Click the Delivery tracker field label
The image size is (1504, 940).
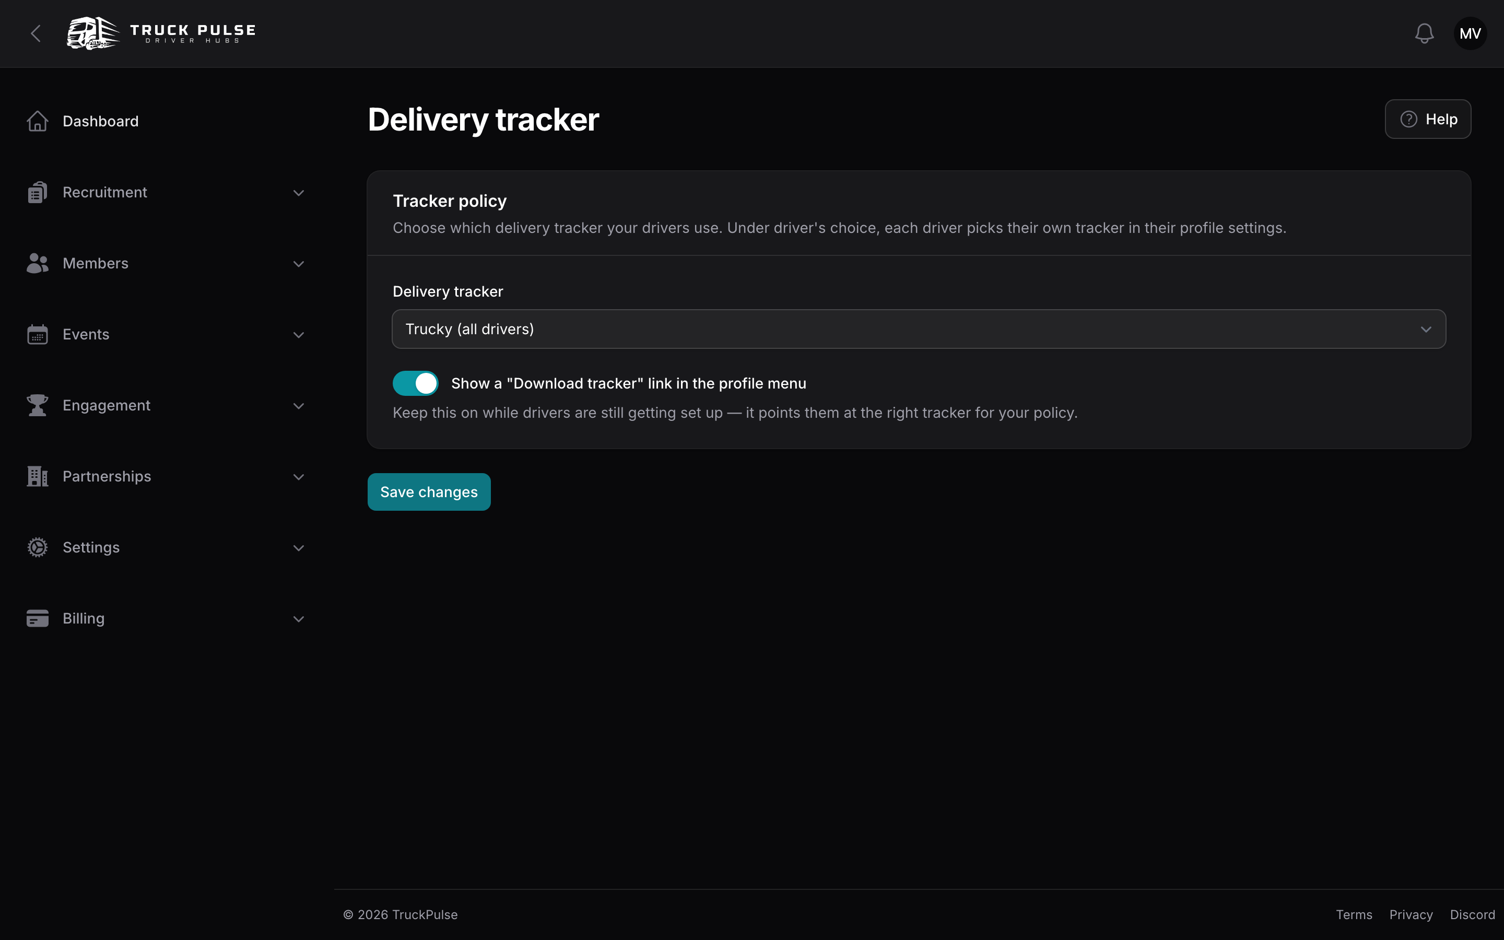(x=448, y=291)
